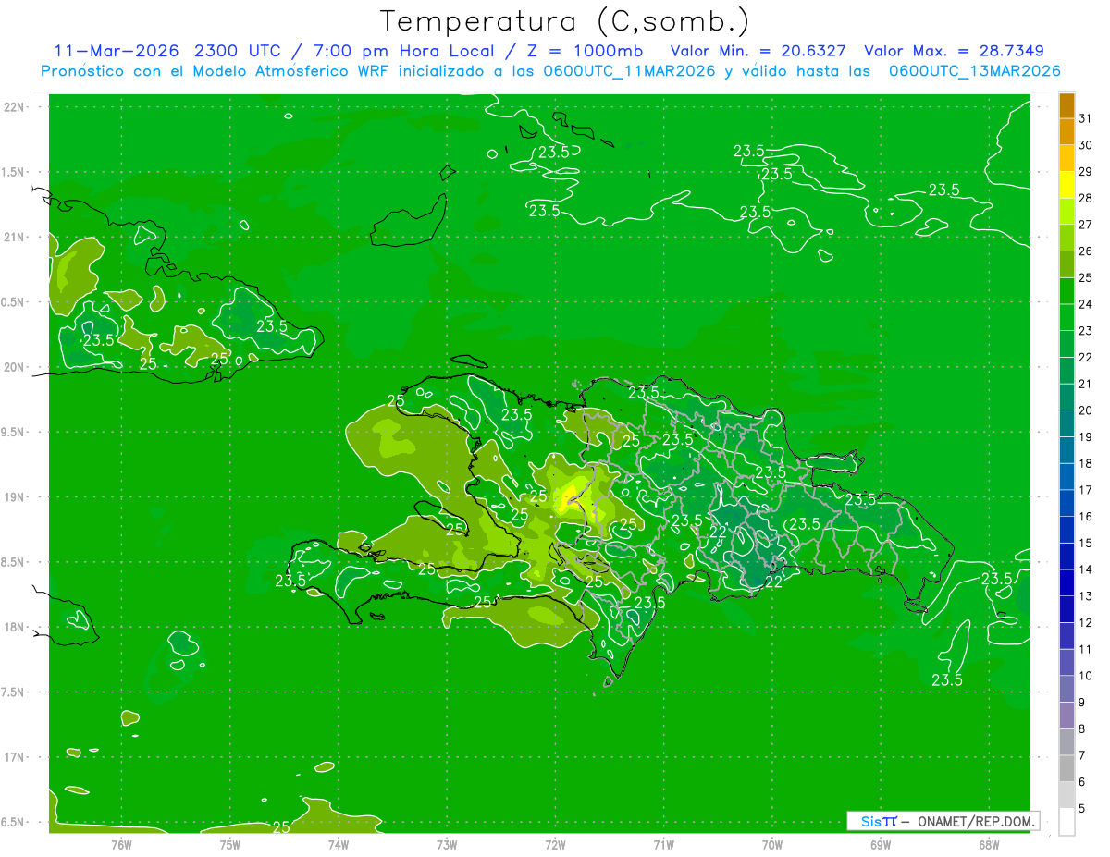Click the '70W' longitude axis label

pos(772,845)
